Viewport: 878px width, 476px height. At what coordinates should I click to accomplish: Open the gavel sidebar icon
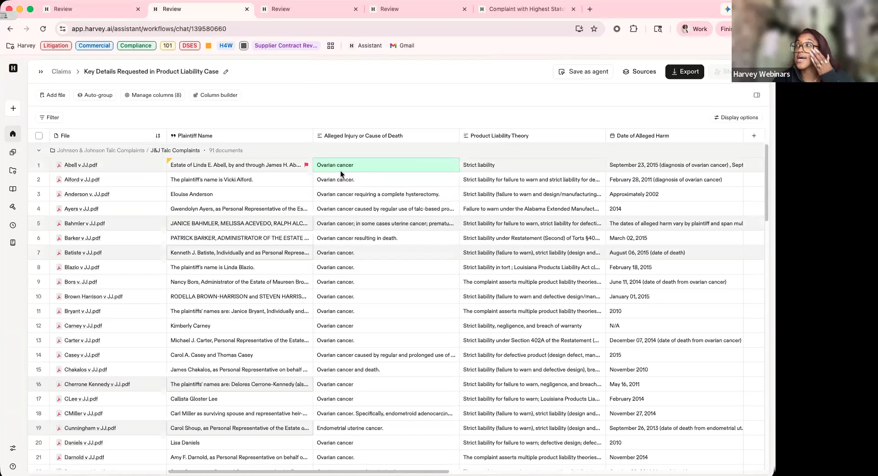point(13,207)
